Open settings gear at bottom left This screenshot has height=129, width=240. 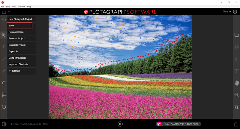(x=4, y=124)
